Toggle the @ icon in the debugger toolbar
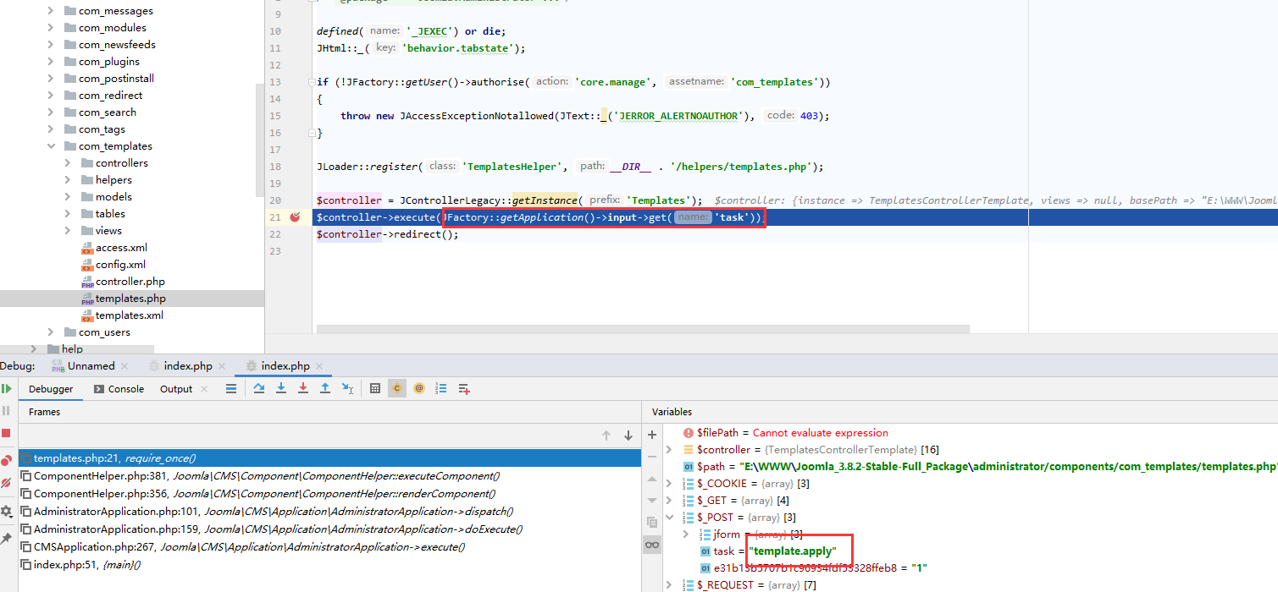 [419, 388]
